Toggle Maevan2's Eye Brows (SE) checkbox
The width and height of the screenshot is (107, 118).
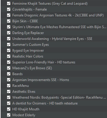point(9,68)
